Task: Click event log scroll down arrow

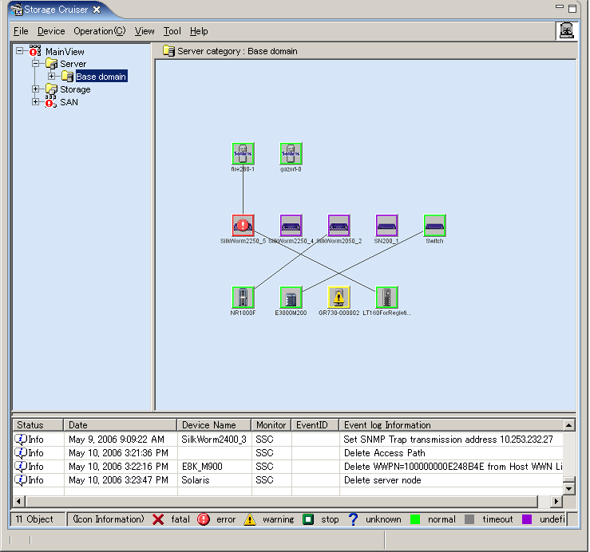Action: pos(569,488)
